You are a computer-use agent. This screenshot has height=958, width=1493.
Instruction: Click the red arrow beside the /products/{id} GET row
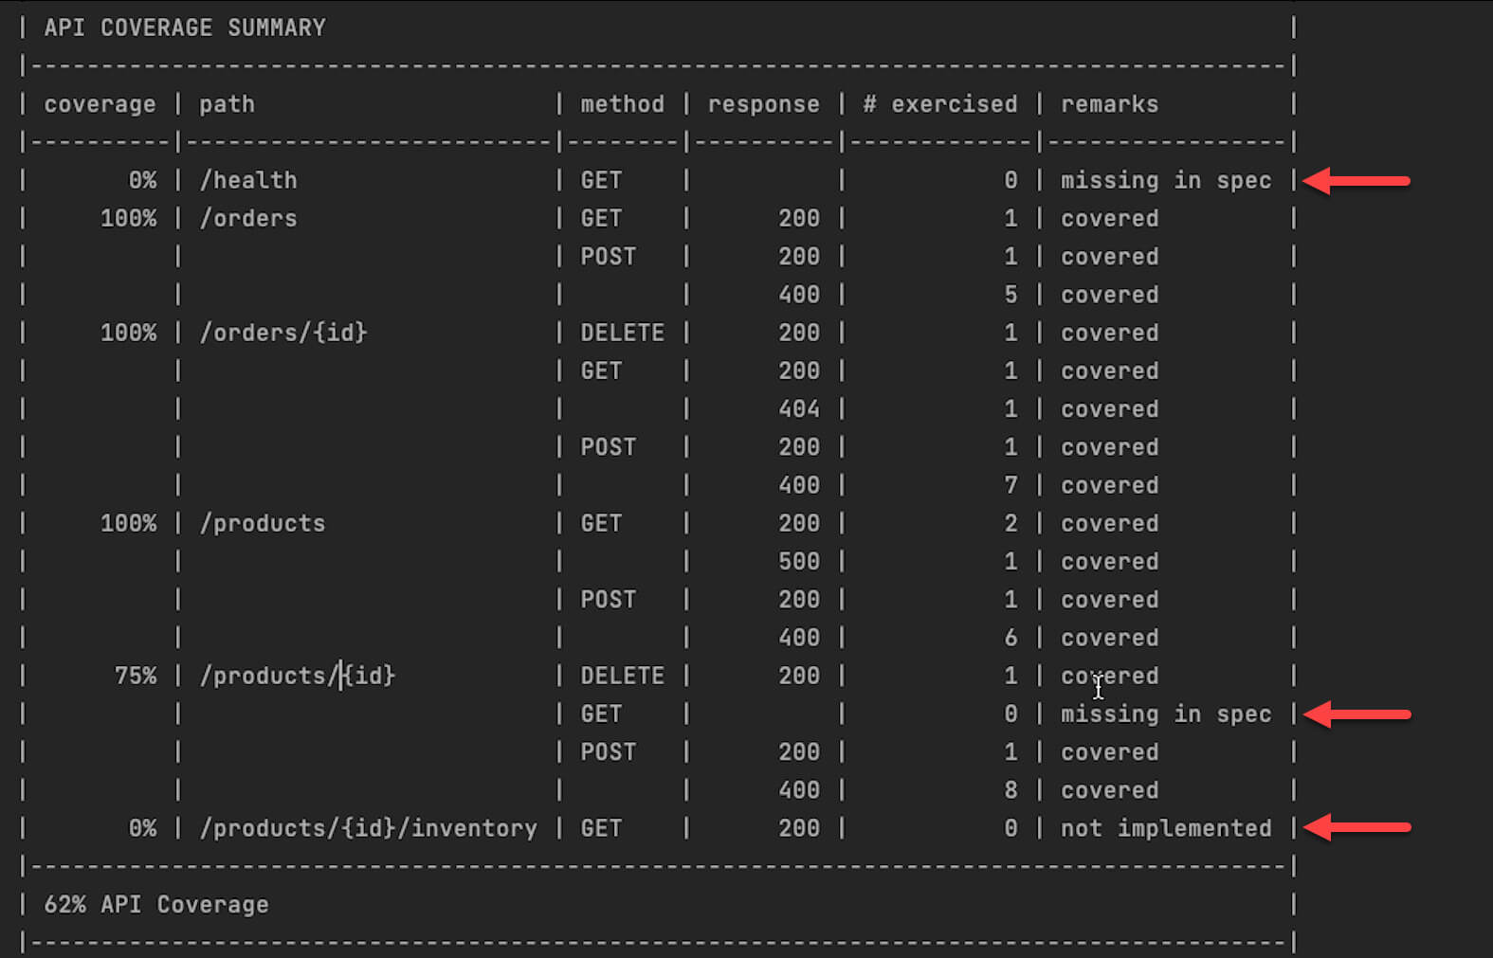click(x=1356, y=714)
